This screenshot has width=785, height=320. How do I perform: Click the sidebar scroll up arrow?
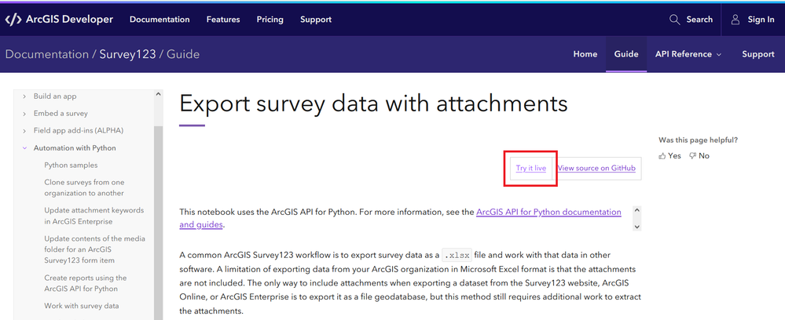pyautogui.click(x=158, y=95)
